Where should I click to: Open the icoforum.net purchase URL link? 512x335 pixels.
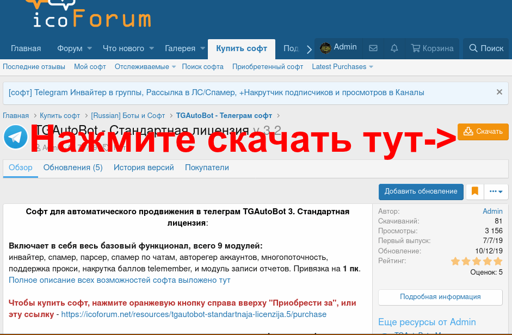[194, 314]
